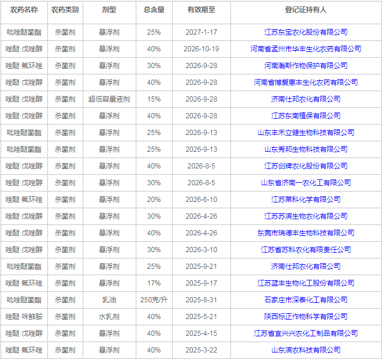Viewport: 383px width, 360px height.
Task: Open the 东莞市瑞德丰生物科技有限公司 link
Action: [306, 233]
